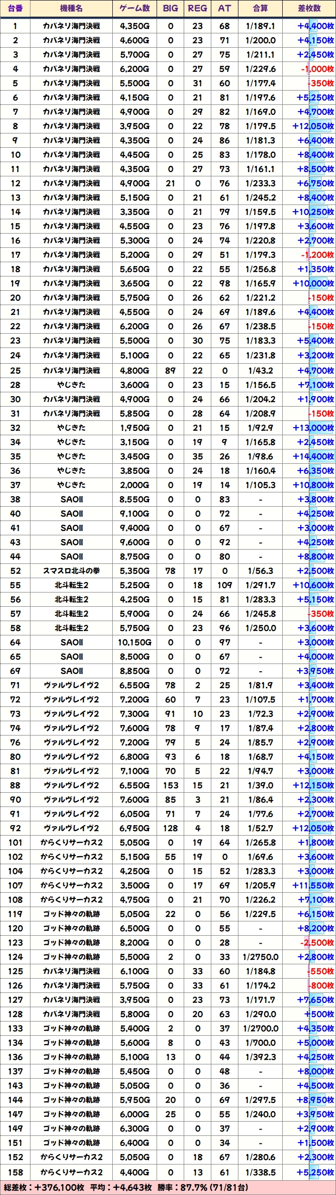Click the 1/700.0 cell for machine 134
This screenshot has height=1195, width=336.
260,1042
